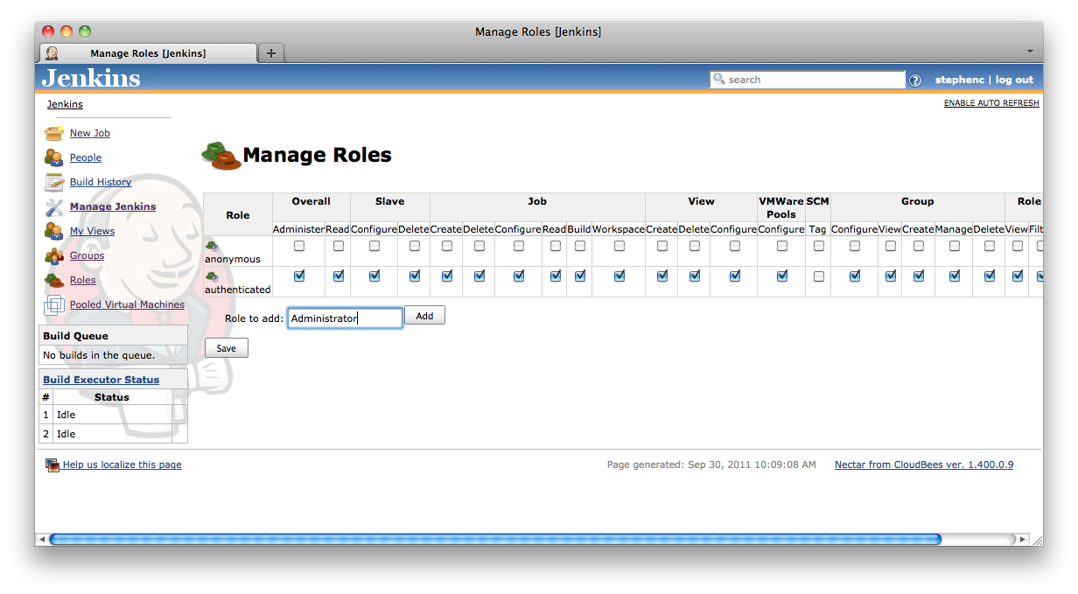Screen dimensions: 1078x594
Task: Open the Roles link
Action: pos(83,280)
